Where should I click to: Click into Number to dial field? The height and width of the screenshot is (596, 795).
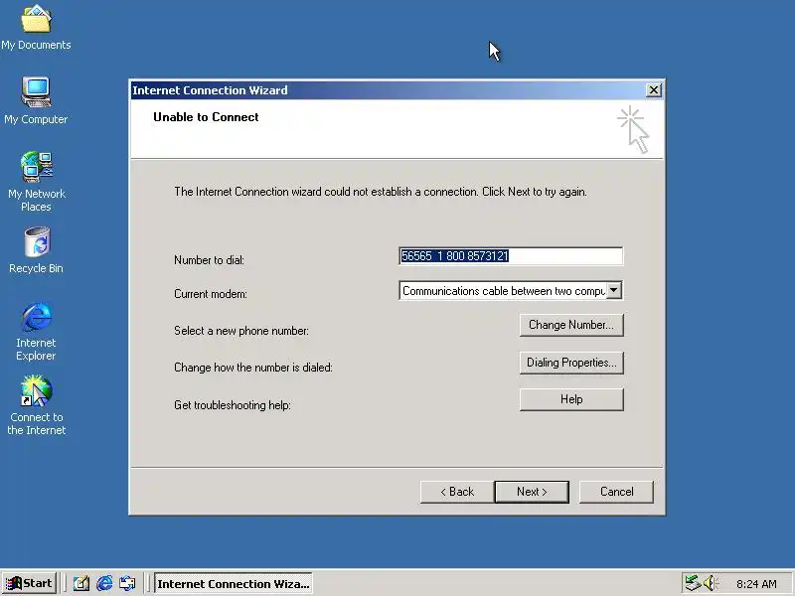(x=511, y=256)
